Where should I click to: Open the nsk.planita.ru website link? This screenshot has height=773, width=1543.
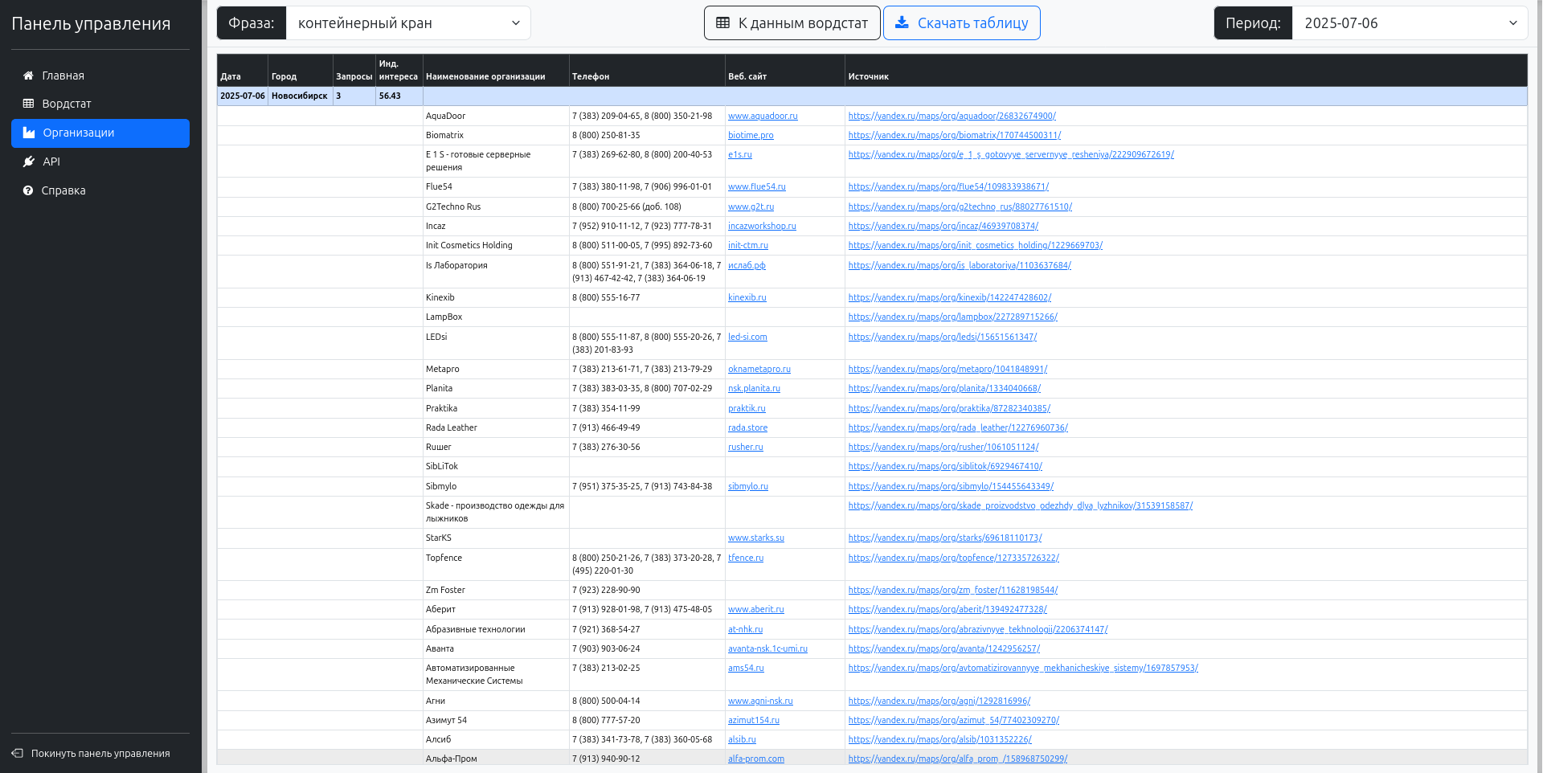click(x=754, y=388)
